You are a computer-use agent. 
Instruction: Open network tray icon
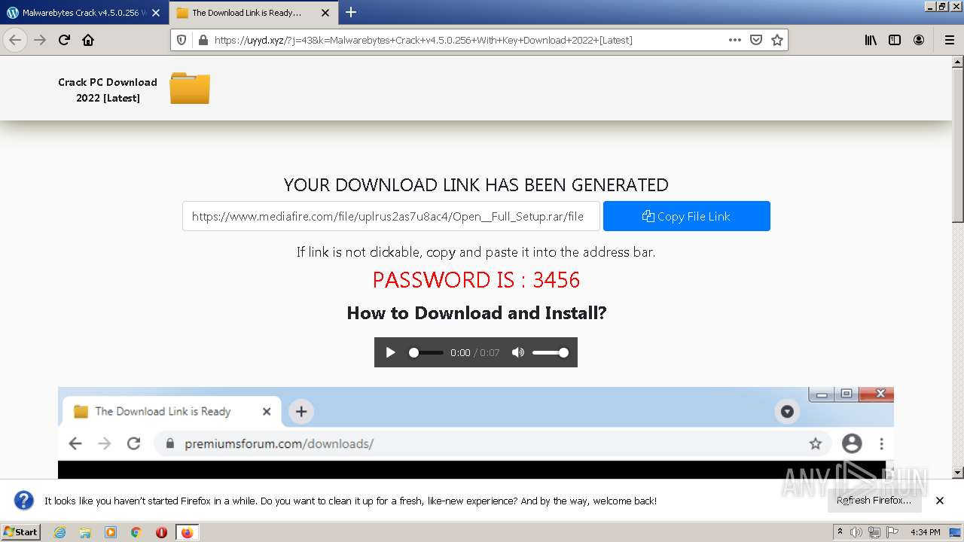coord(874,532)
